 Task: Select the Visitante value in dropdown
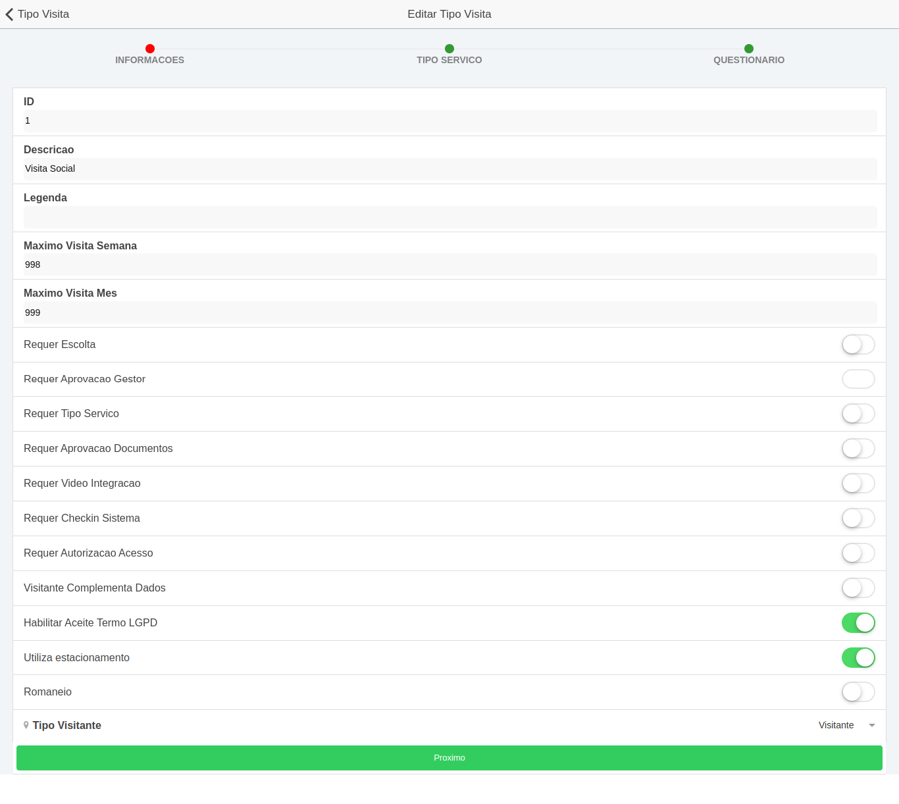click(x=836, y=725)
